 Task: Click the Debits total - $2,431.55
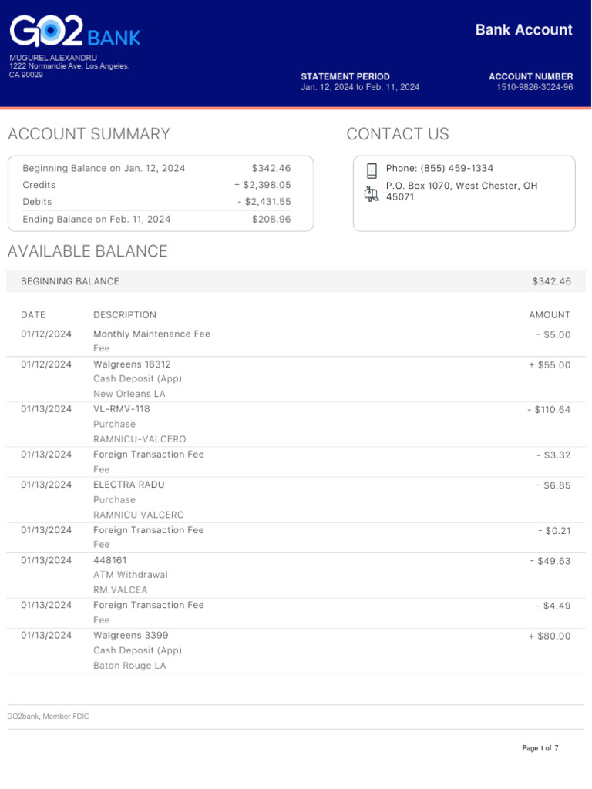click(264, 202)
